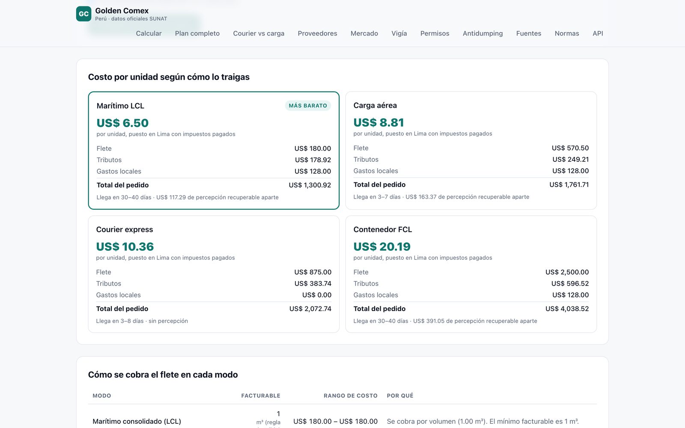Screen dimensions: 685x428
Task: Open the Plan completo page
Action: pyautogui.click(x=197, y=33)
